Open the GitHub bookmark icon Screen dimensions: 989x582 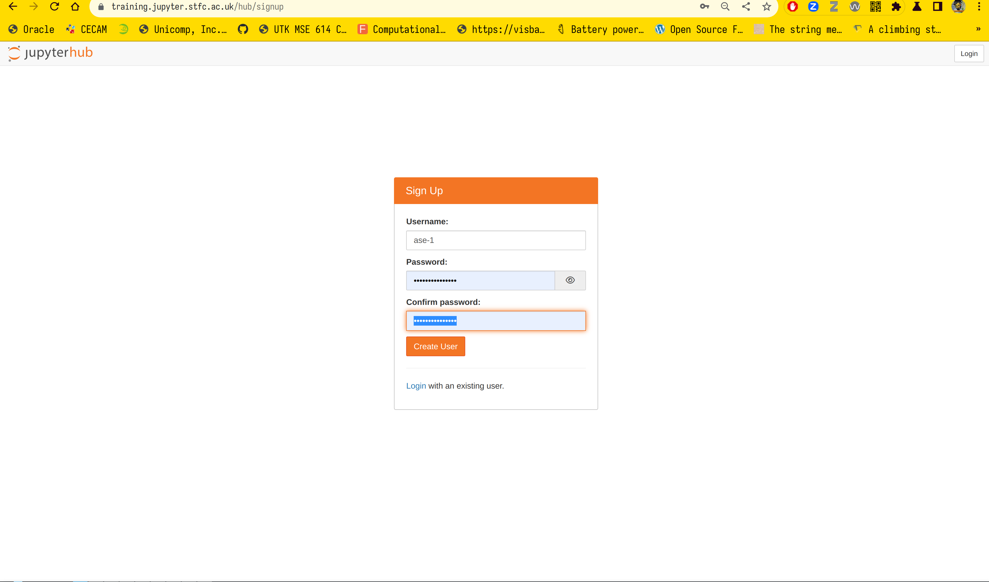click(x=243, y=29)
